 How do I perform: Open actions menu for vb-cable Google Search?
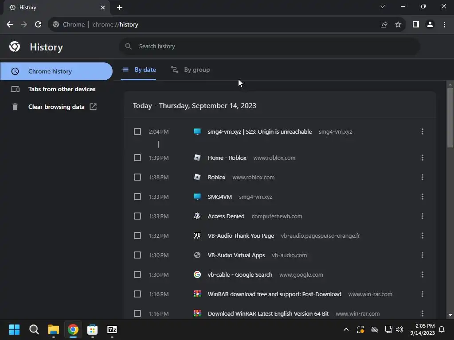[x=423, y=274]
